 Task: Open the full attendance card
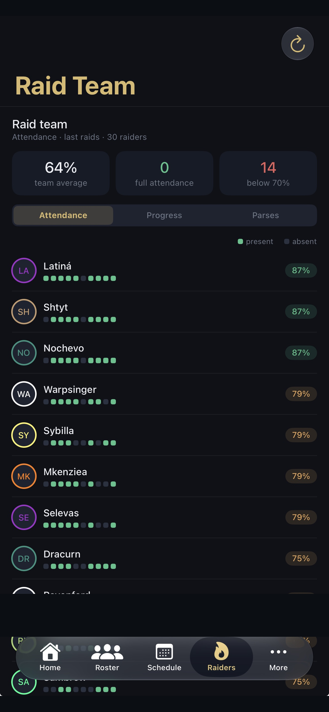point(164,173)
